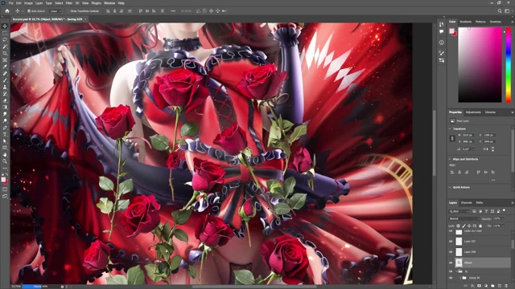Click the Layer 258 thumbnail
The image size is (515, 289).
(459, 252)
